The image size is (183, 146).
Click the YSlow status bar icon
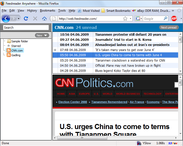point(139,143)
